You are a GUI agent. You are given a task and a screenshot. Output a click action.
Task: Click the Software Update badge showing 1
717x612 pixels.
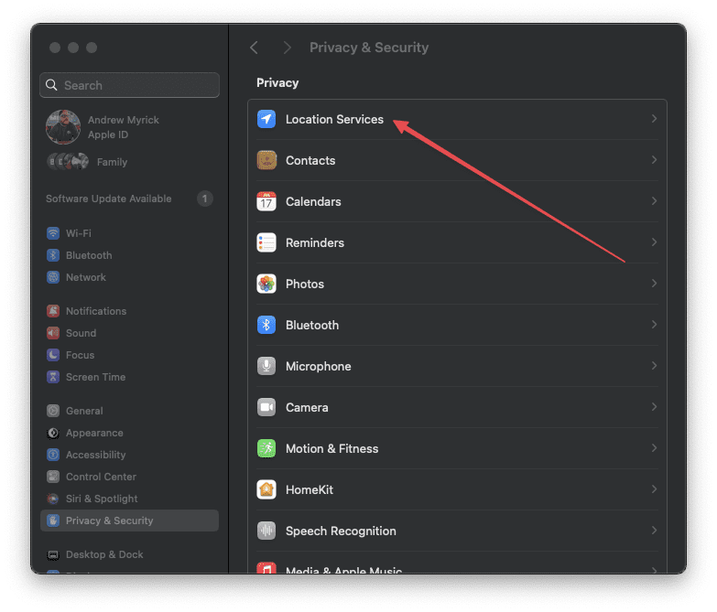point(205,199)
